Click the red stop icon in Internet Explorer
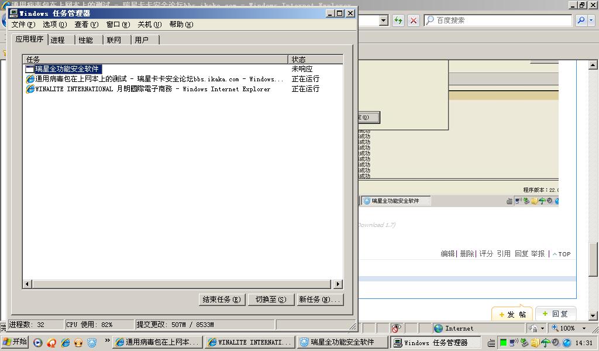The width and height of the screenshot is (599, 351). point(414,20)
